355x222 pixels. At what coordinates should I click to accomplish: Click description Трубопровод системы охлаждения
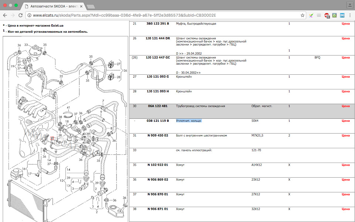point(200,106)
